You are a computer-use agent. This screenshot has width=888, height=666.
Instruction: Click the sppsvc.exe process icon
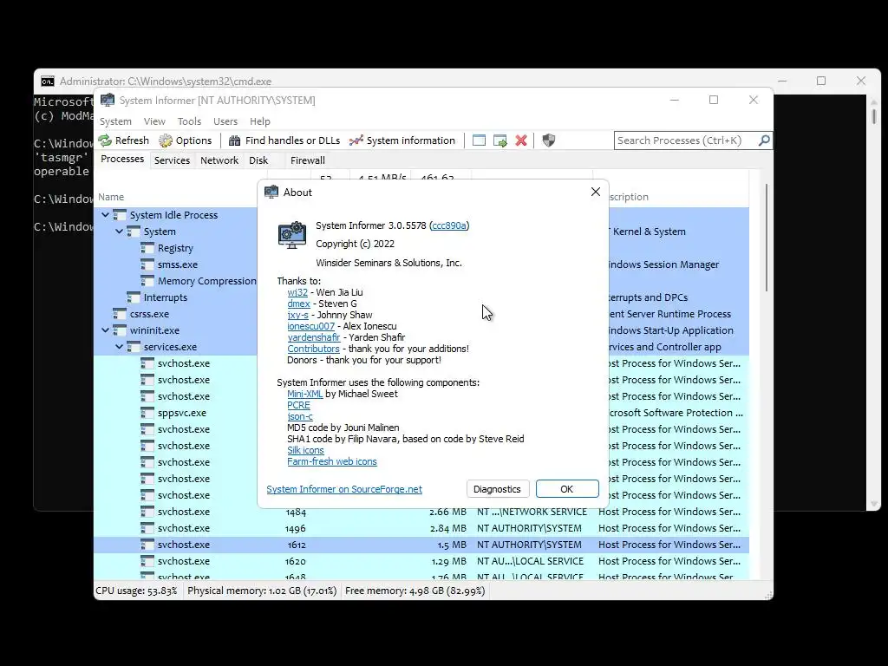[147, 413]
